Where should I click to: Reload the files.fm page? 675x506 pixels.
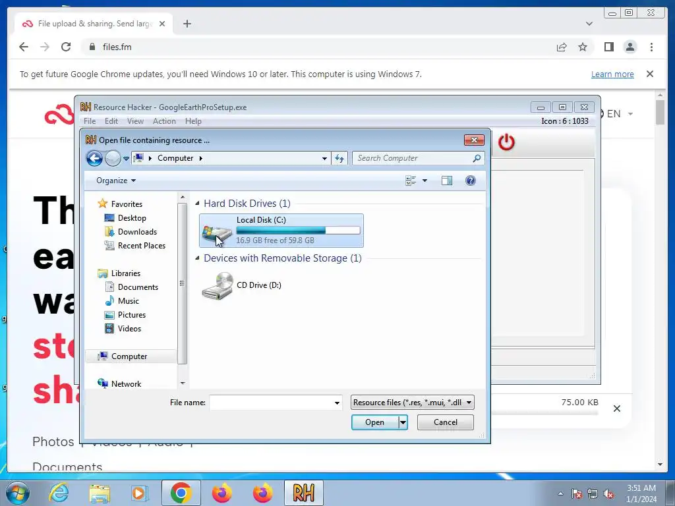coord(66,47)
